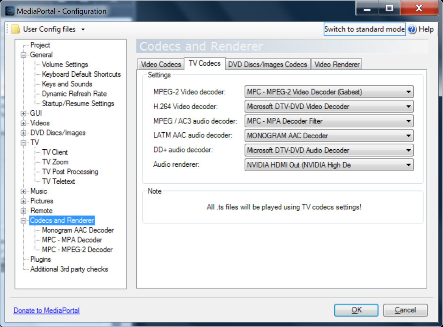Image resolution: width=443 pixels, height=327 pixels.
Task: Click the Cancel button
Action: [x=405, y=310]
